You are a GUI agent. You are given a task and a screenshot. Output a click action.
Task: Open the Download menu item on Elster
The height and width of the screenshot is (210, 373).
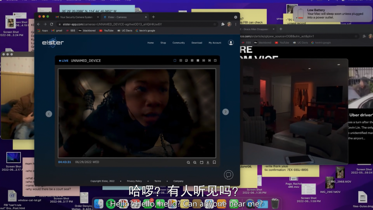pos(197,43)
